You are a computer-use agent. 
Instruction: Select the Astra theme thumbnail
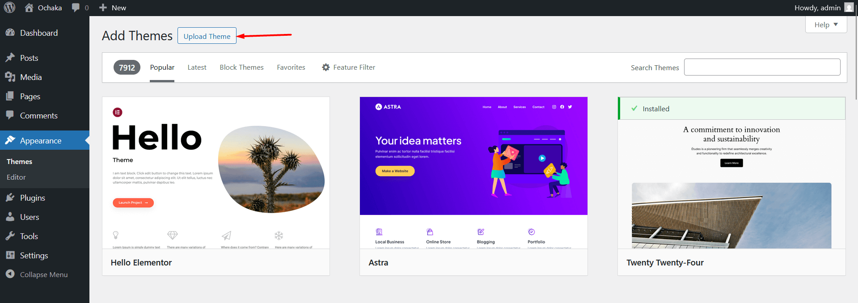[473, 173]
